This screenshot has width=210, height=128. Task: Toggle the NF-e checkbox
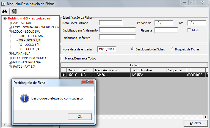tap(189, 30)
